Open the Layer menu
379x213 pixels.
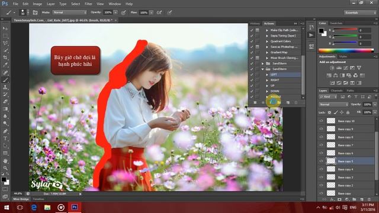tap(50, 4)
